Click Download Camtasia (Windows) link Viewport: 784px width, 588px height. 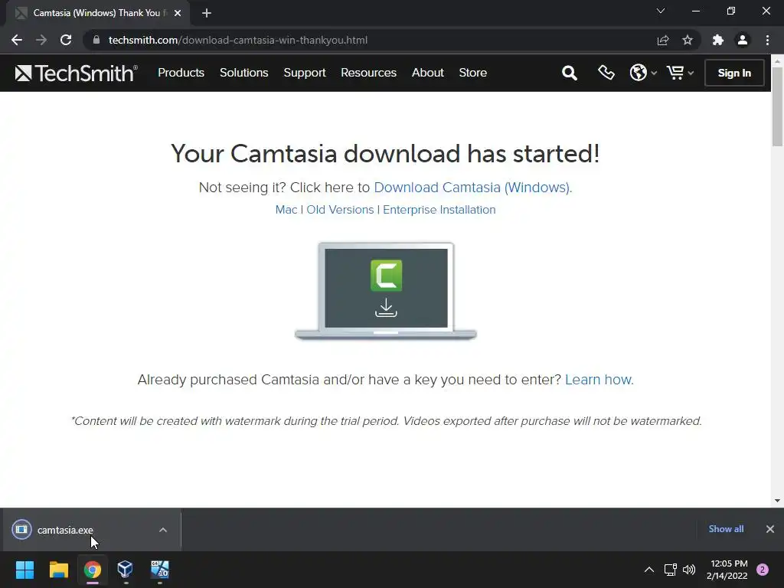pos(472,188)
